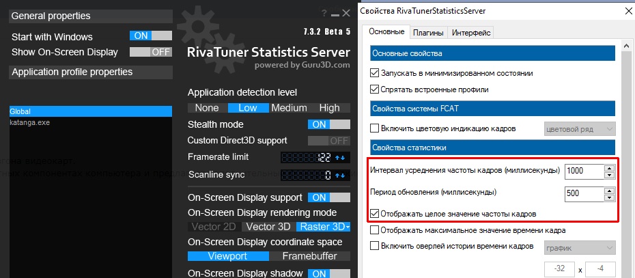Screen dimensions: 635x278
Task: Open the график dropdown
Action: tap(579, 248)
